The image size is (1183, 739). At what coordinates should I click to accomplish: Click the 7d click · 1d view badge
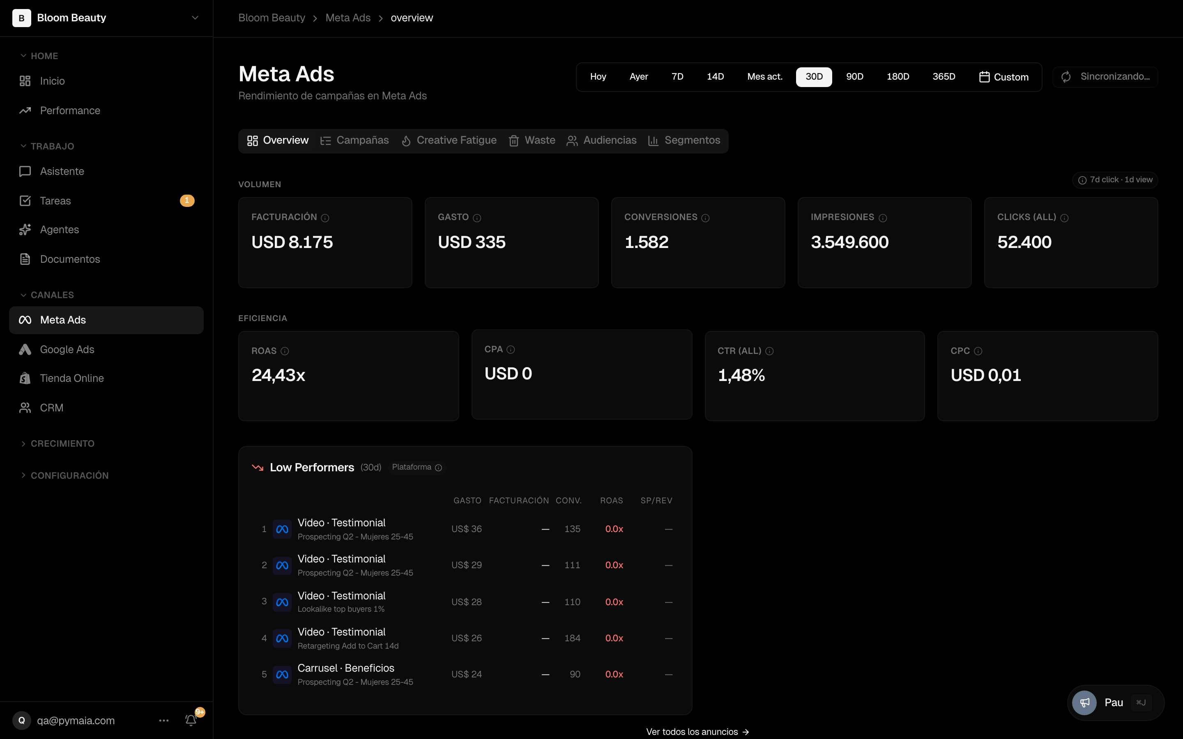[1115, 180]
